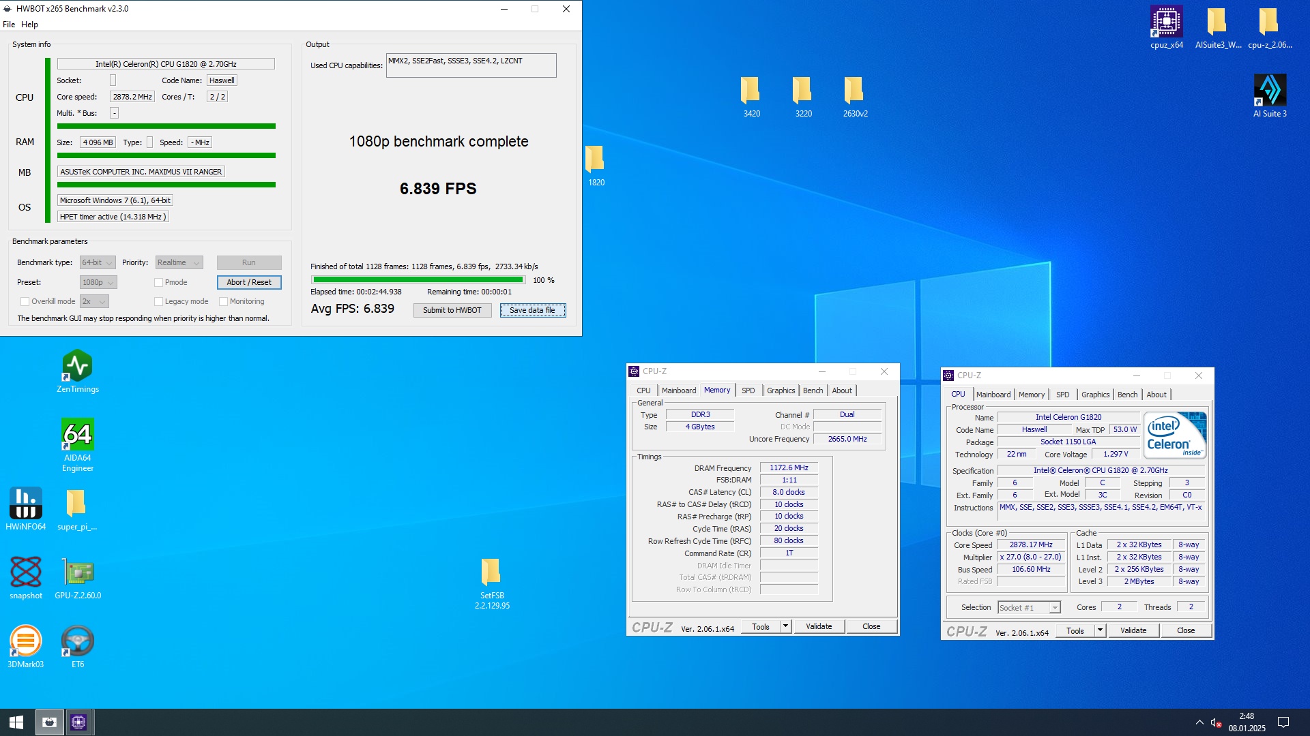Open Tools dropdown arrow in CPU tab CPU-Z window
The height and width of the screenshot is (736, 1310).
pyautogui.click(x=1100, y=630)
